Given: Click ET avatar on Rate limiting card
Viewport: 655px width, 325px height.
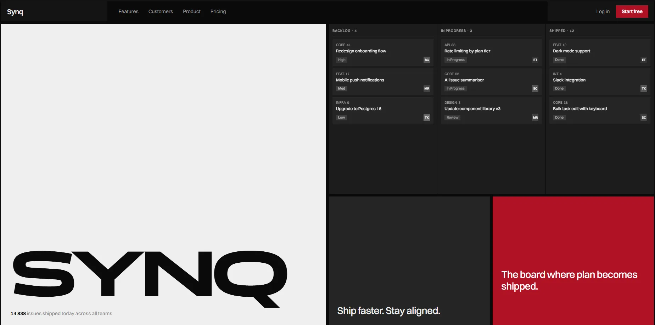Looking at the screenshot, I should coord(535,60).
